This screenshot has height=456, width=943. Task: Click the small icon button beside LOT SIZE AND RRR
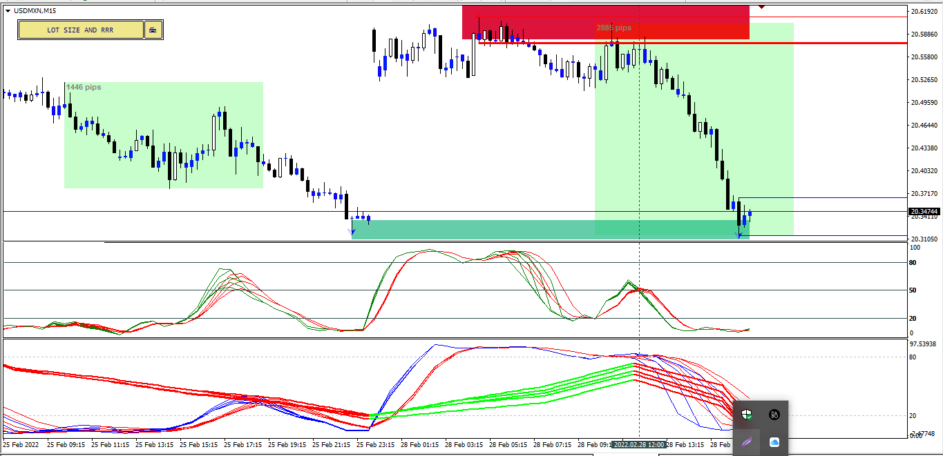[x=153, y=30]
